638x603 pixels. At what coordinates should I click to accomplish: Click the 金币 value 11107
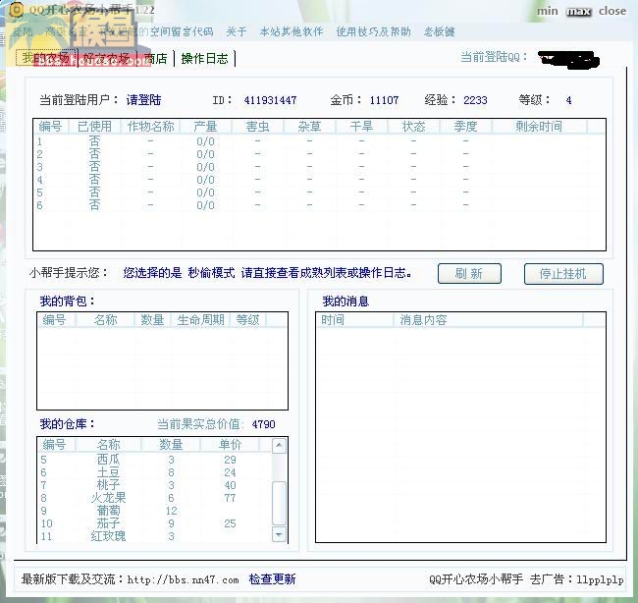(x=384, y=100)
